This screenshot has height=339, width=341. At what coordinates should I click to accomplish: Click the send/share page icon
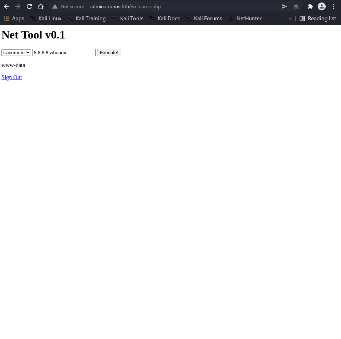[284, 6]
